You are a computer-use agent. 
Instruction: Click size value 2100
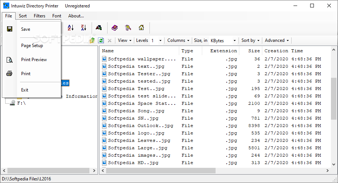click(x=254, y=103)
